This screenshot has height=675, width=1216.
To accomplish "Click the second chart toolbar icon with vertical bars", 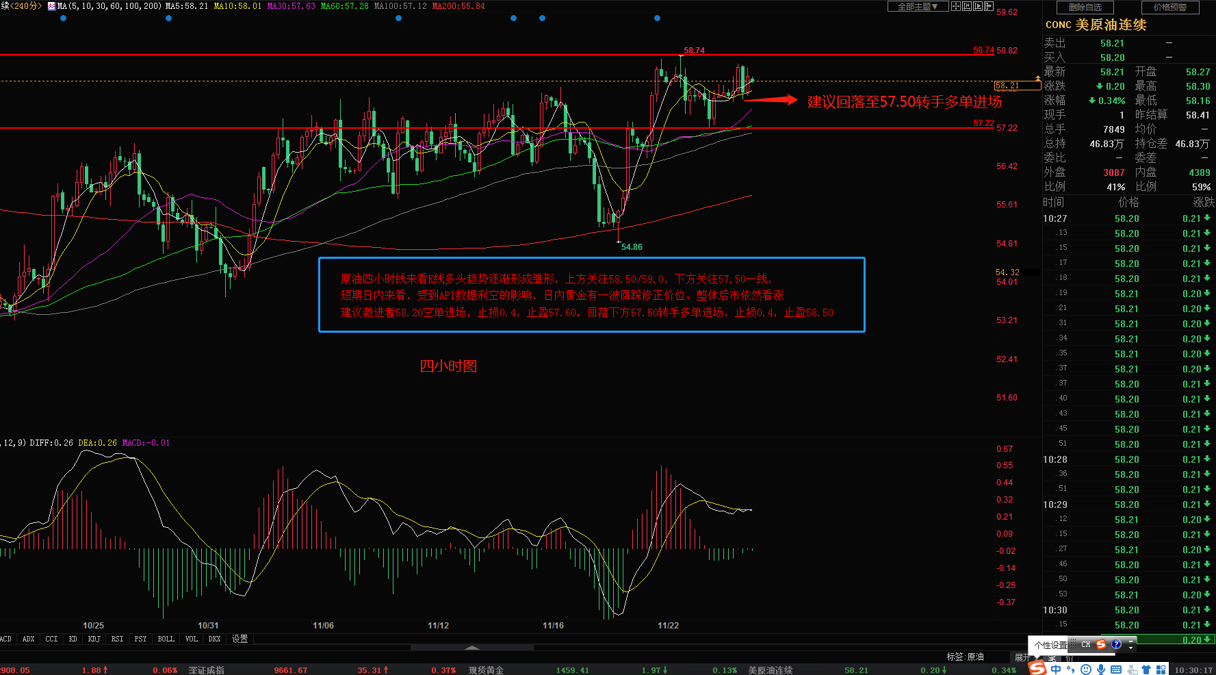I will click(967, 6).
